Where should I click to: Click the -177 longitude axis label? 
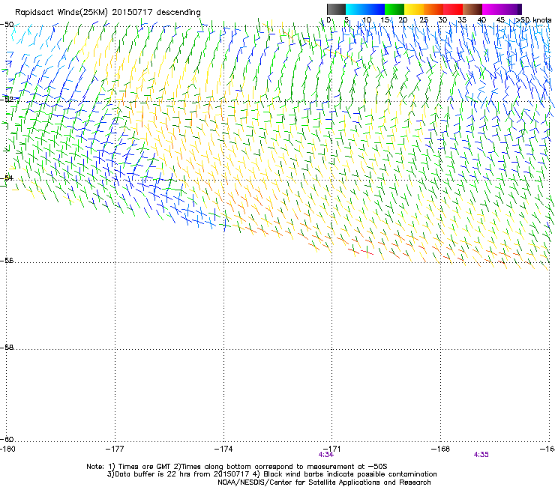(x=115, y=449)
